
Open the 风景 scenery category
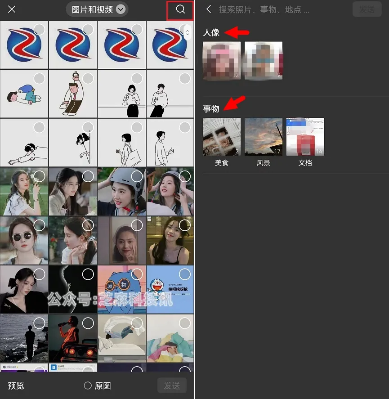coord(264,137)
